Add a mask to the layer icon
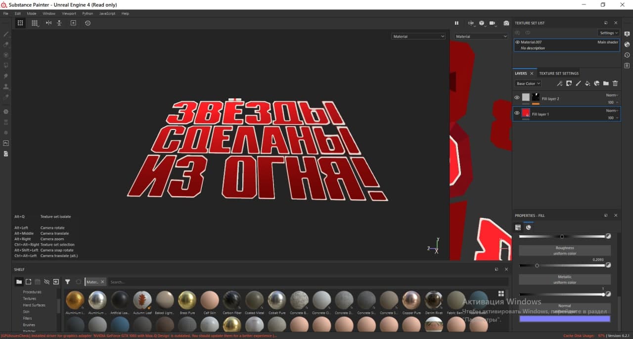633x339 pixels. (569, 84)
